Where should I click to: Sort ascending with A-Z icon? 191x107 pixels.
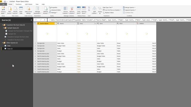point(89,7)
